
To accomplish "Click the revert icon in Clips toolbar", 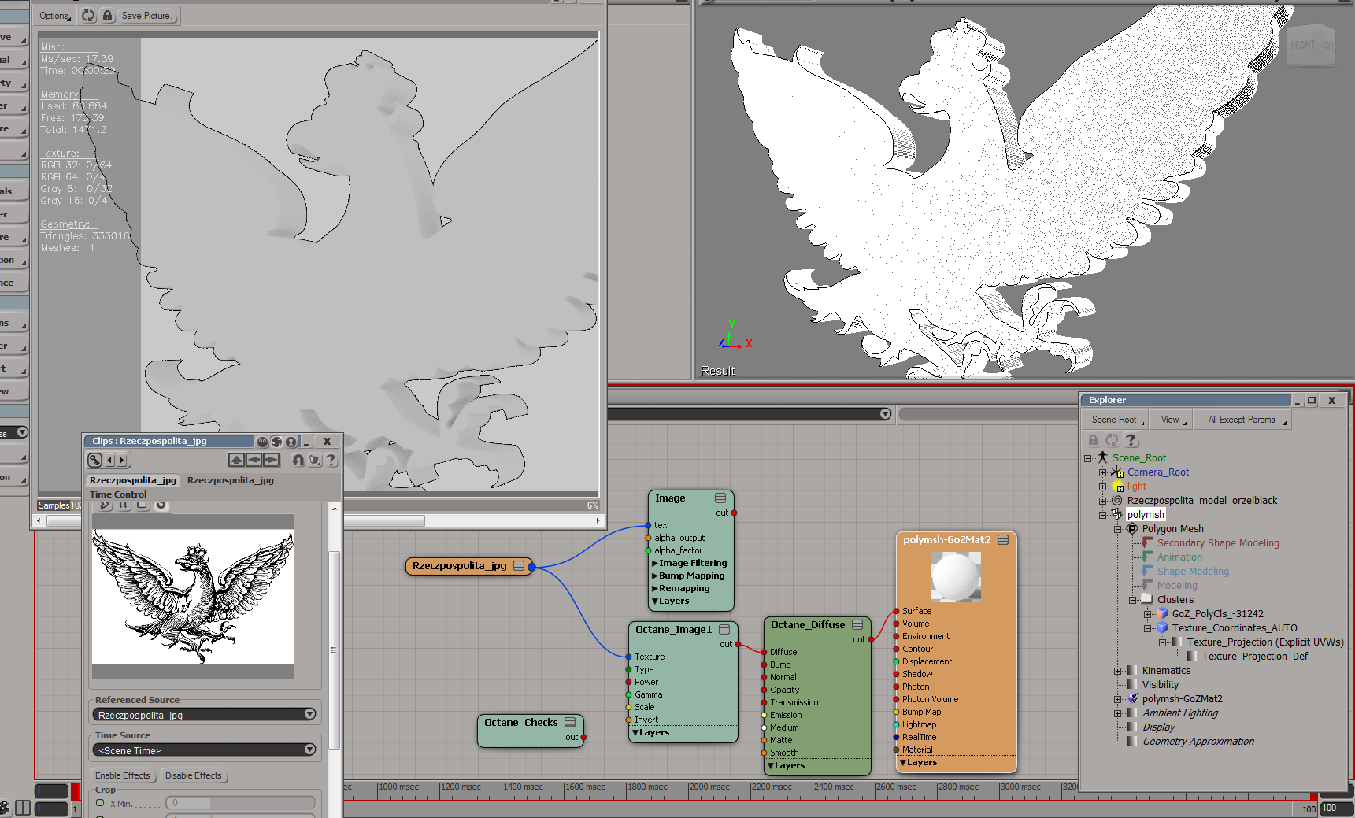I will 298,460.
